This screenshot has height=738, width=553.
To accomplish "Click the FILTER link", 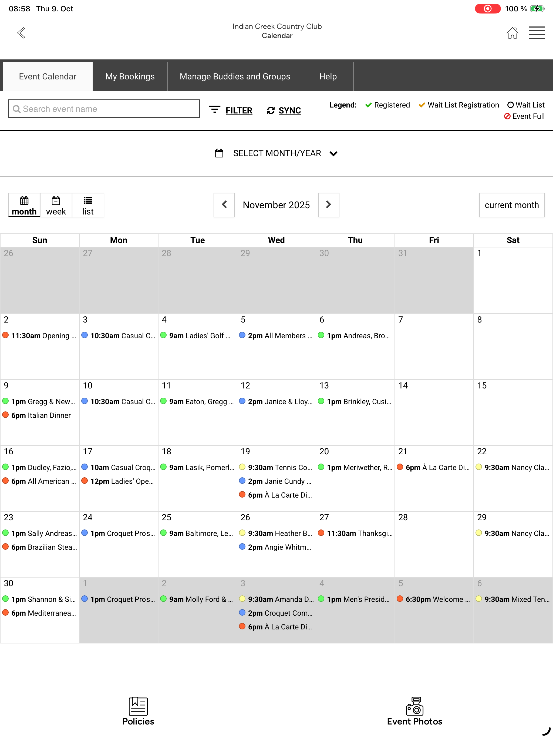I will 239,110.
